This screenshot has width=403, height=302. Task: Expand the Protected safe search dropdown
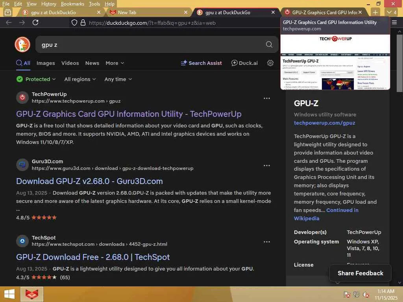tap(36, 79)
